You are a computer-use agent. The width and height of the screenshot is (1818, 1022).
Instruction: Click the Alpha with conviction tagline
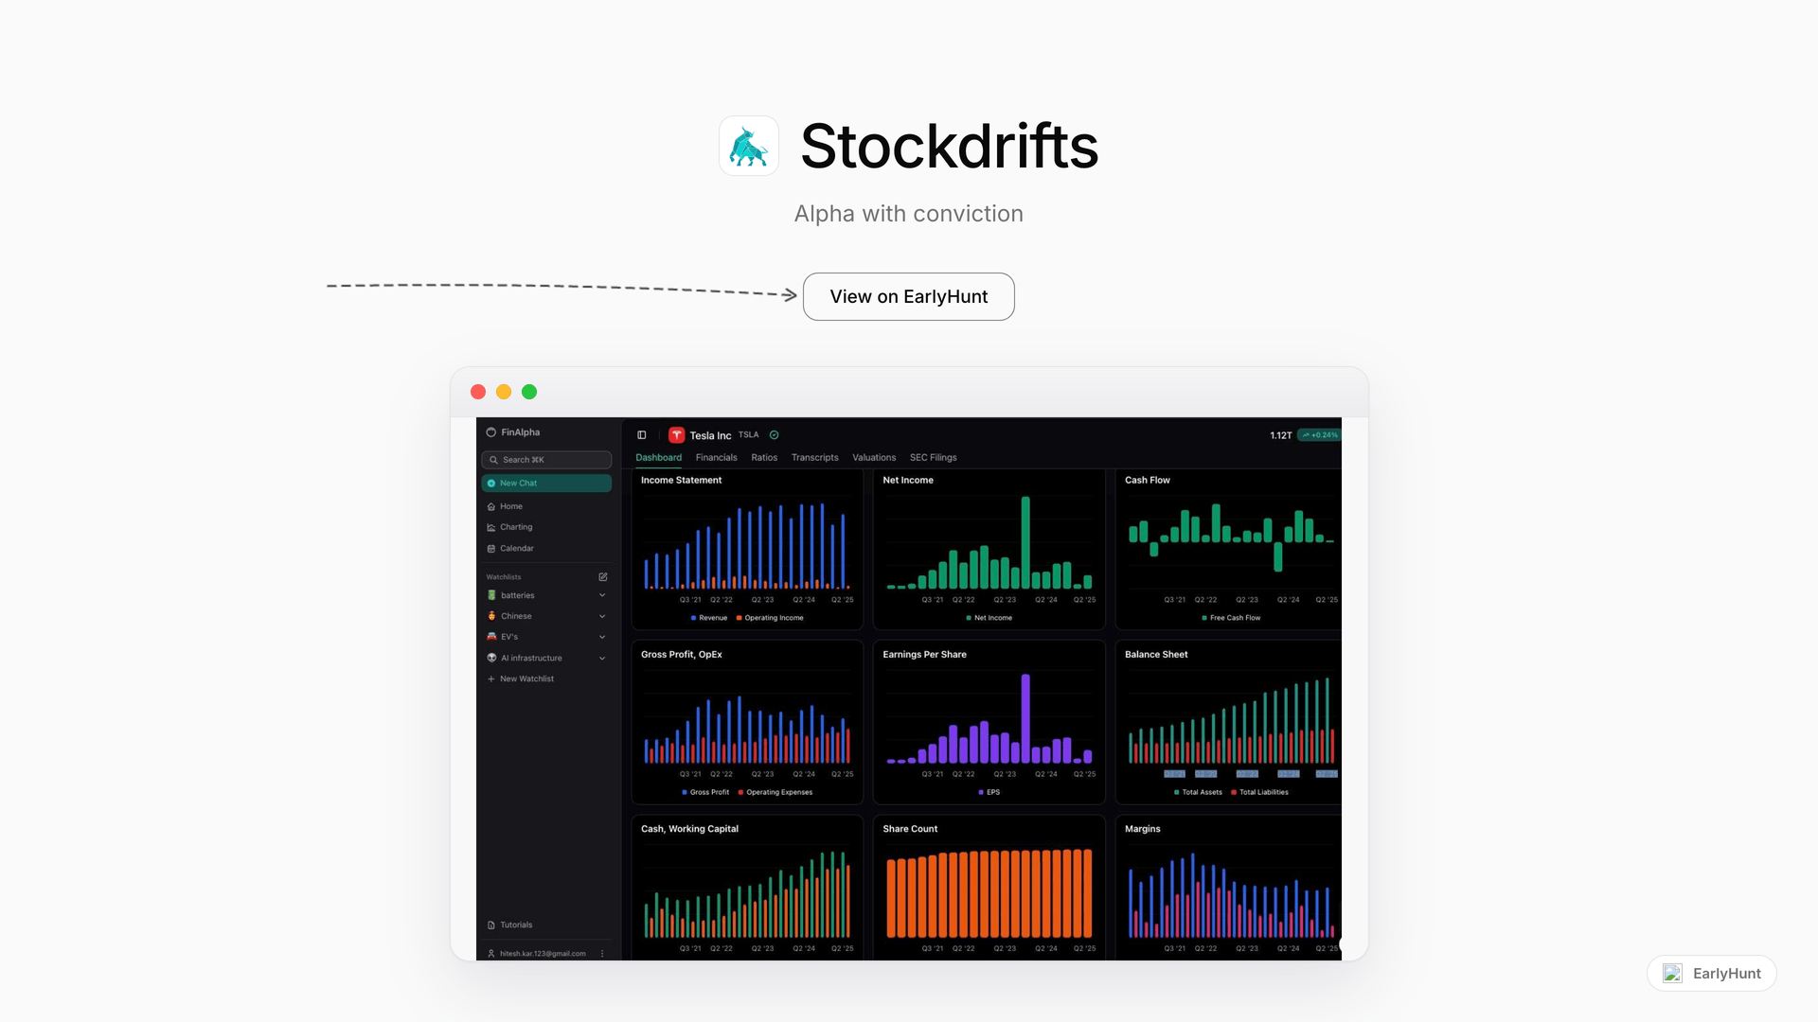pyautogui.click(x=909, y=214)
